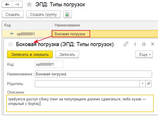158x116 pixels.
Task: Go back with the left arrow button
Action: (x=7, y=5)
